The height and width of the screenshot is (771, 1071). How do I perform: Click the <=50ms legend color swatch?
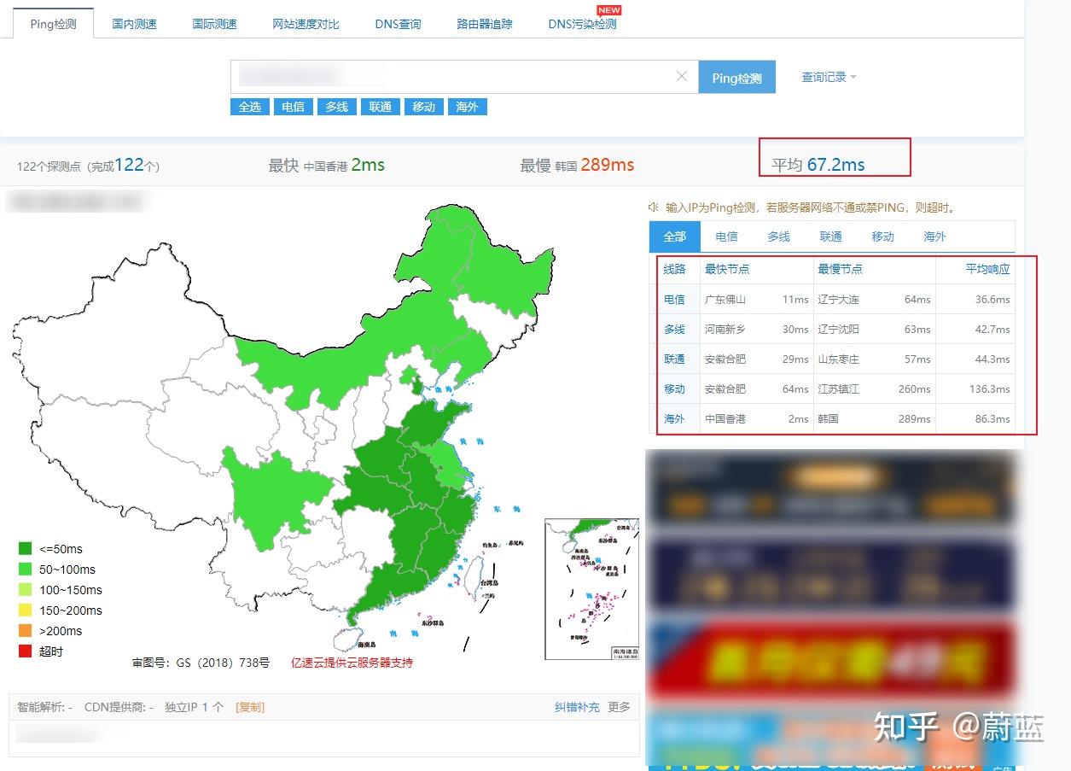pos(26,549)
